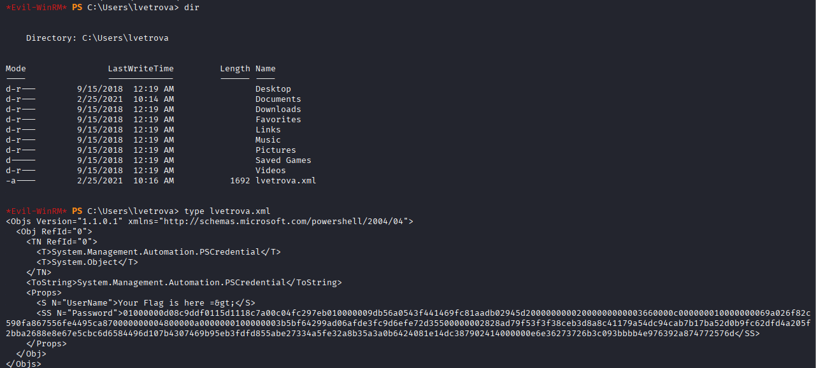Select the Pictures folder name

(276, 150)
